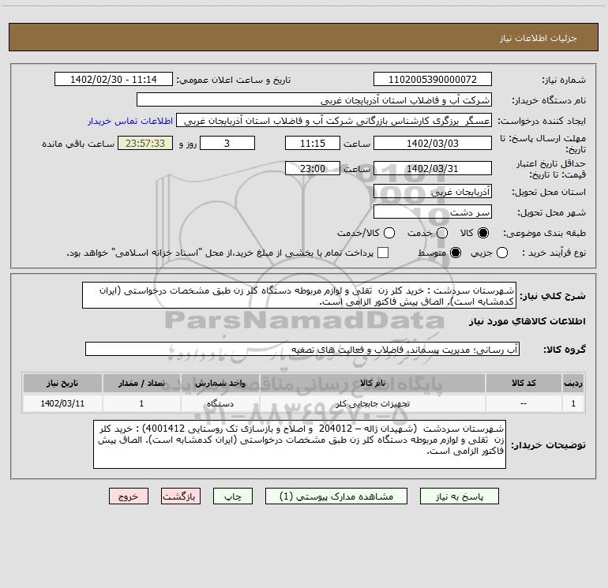Select the کالا radio button
Viewport: 608px width, 588px height.
[x=483, y=233]
